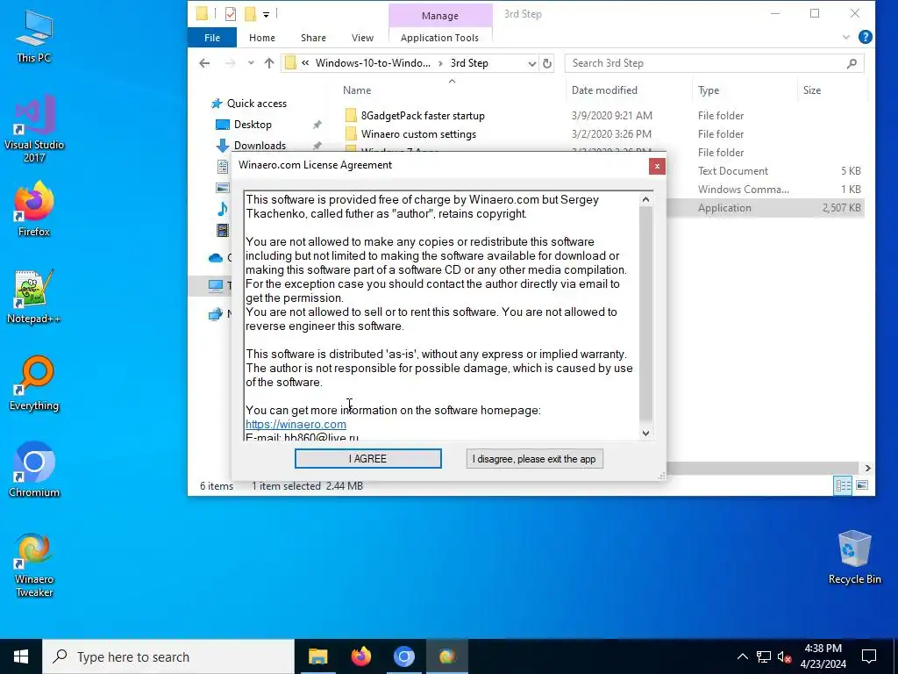Launch Chromium from the desktop shortcut
The image size is (898, 674).
click(x=34, y=470)
